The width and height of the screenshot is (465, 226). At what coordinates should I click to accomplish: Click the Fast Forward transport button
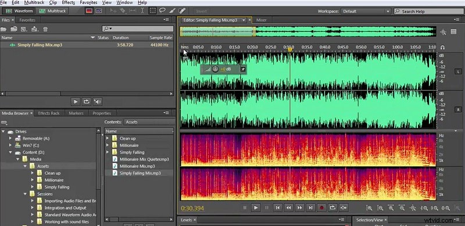click(299, 208)
